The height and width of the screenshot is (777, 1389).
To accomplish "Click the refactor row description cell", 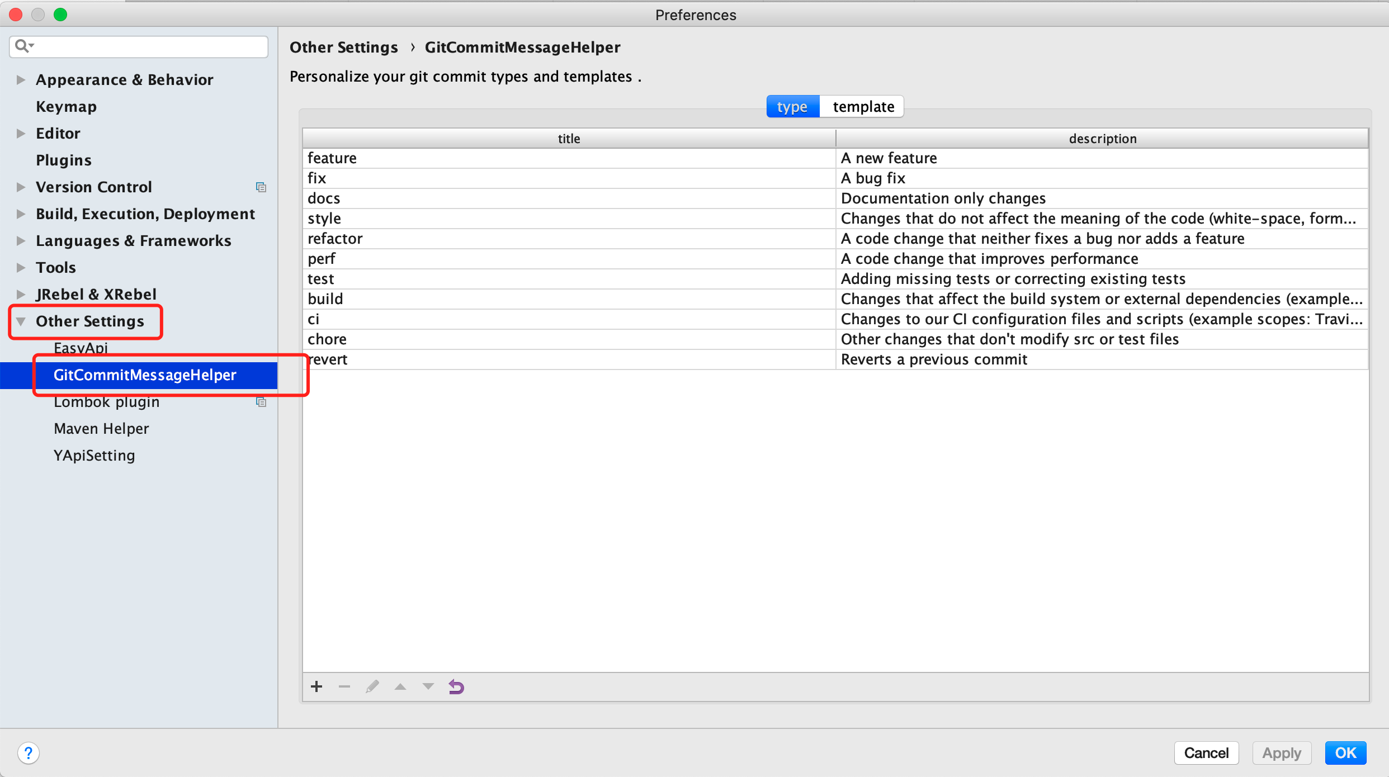I will coord(1102,239).
